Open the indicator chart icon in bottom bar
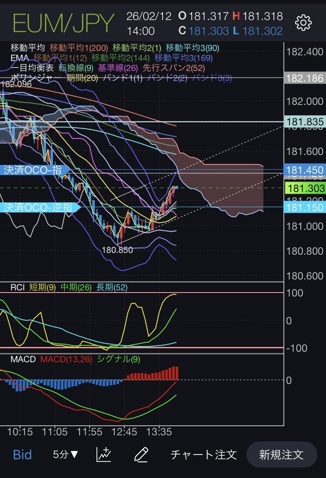The height and width of the screenshot is (478, 326). [x=103, y=455]
